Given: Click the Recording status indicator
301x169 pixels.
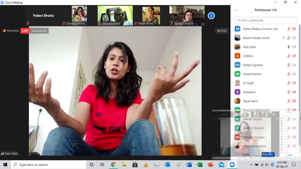Looking at the screenshot, I should [11, 31].
